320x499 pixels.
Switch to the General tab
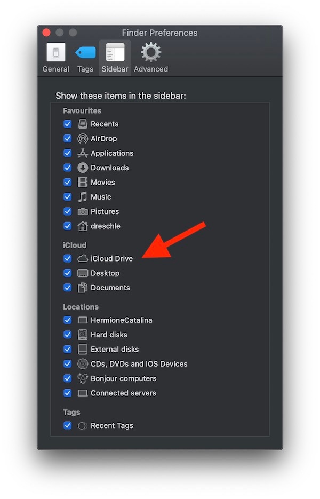pyautogui.click(x=56, y=58)
